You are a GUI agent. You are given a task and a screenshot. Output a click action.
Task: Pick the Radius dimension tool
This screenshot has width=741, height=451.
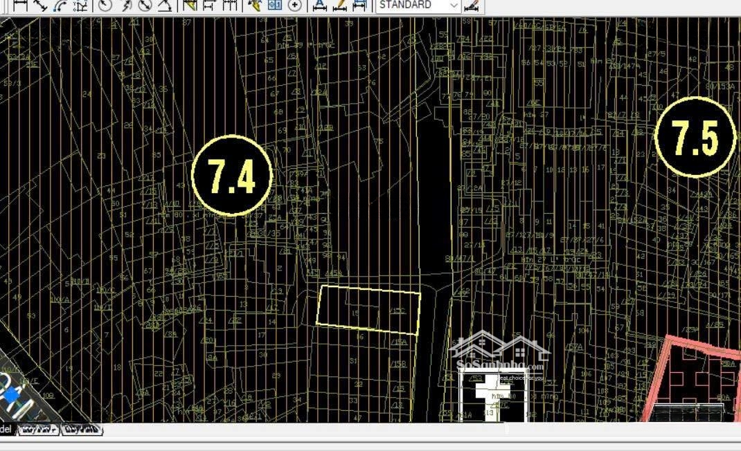click(105, 5)
